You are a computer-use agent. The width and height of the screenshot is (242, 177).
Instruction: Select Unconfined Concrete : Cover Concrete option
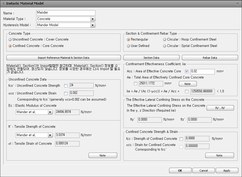(10, 40)
